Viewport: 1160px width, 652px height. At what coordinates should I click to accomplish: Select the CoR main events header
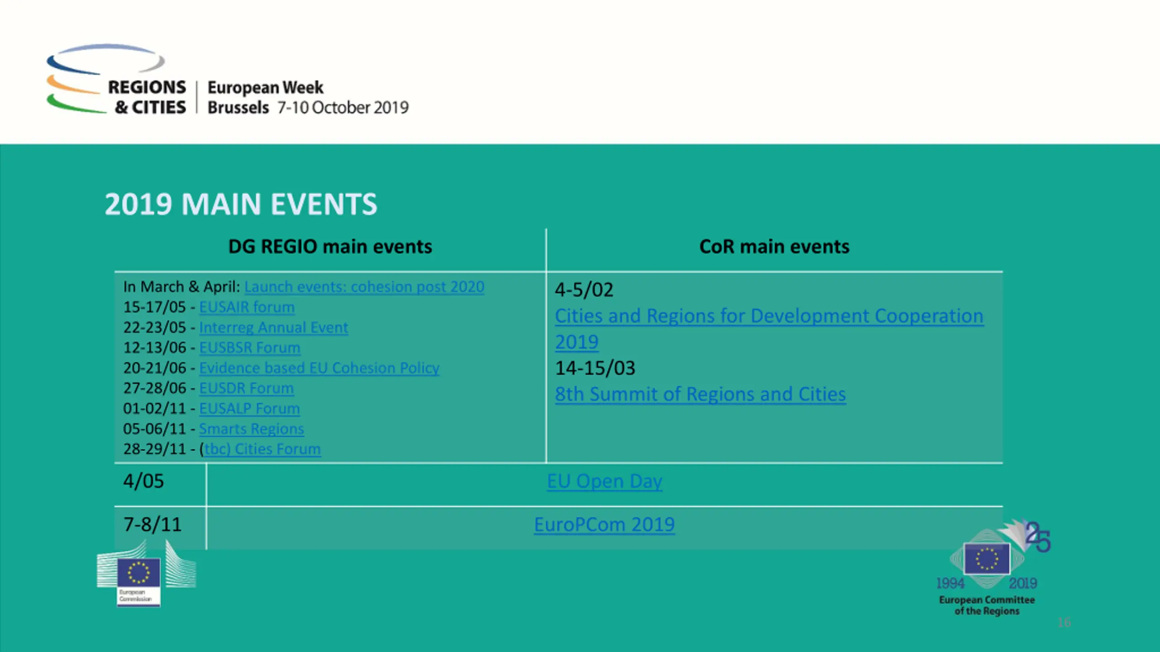coord(774,247)
